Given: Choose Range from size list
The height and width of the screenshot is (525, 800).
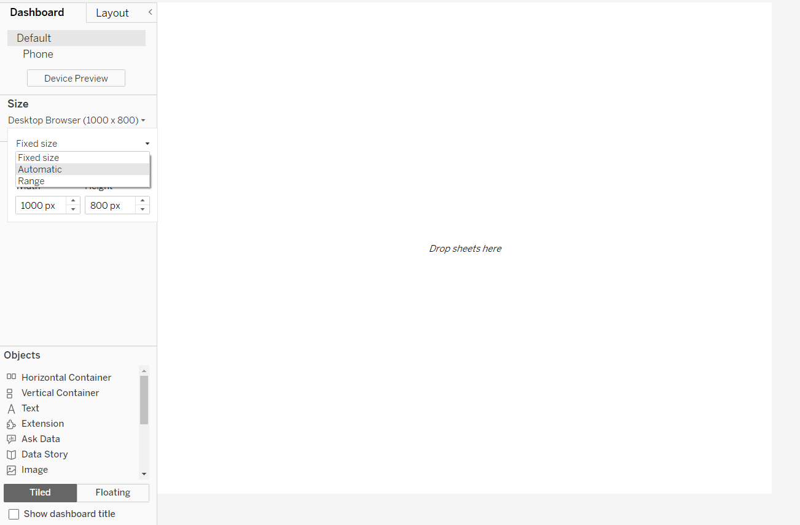Looking at the screenshot, I should [x=31, y=181].
